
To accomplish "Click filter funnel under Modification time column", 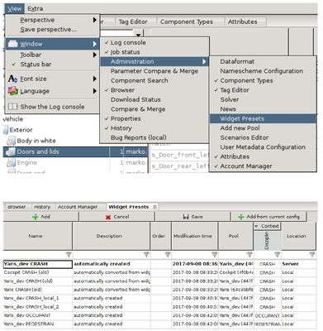I will [215, 255].
